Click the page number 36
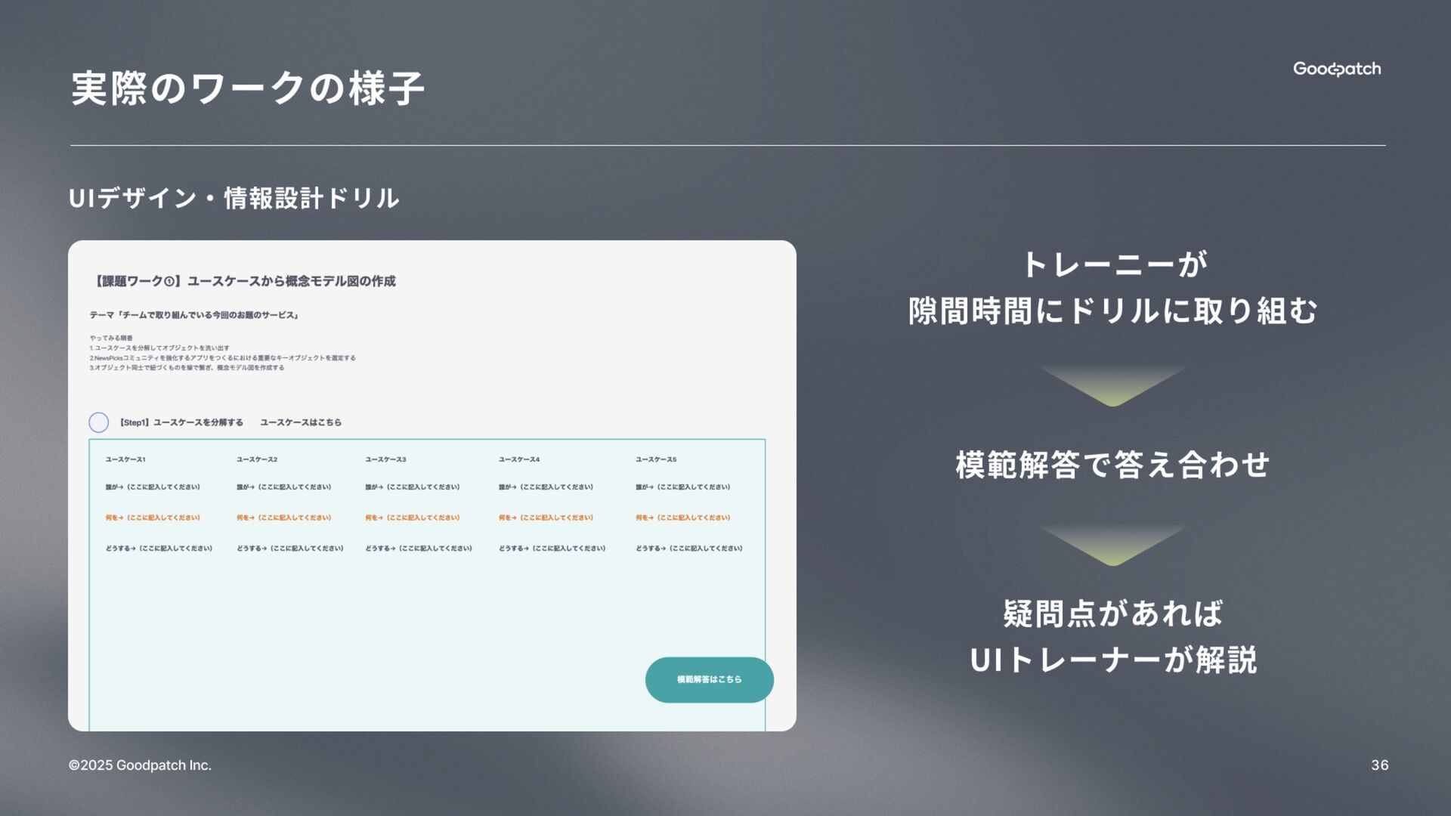The width and height of the screenshot is (1451, 816). (1379, 765)
